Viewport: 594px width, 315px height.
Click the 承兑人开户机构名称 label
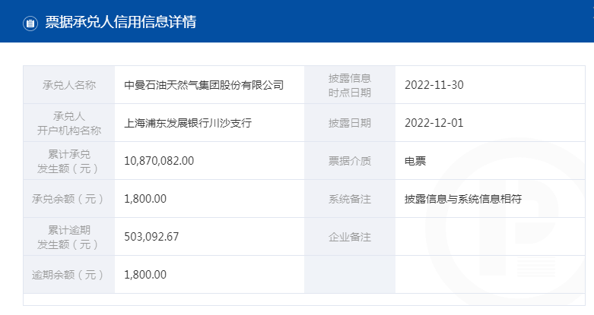pos(69,123)
